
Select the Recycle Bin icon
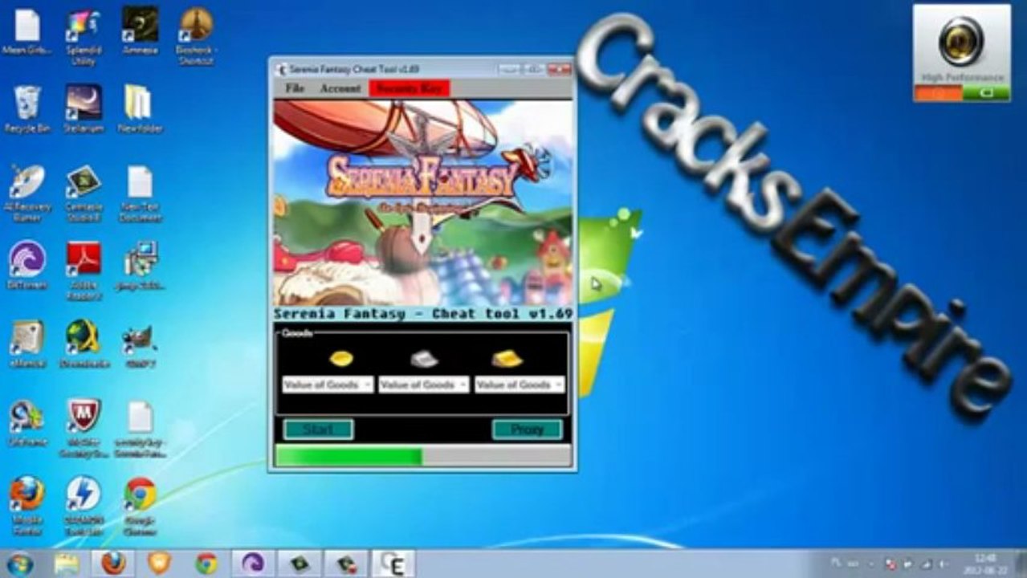coord(27,110)
